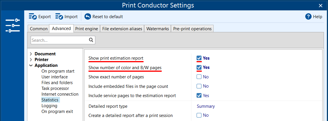Switch to the Print engine tab

click(x=86, y=29)
